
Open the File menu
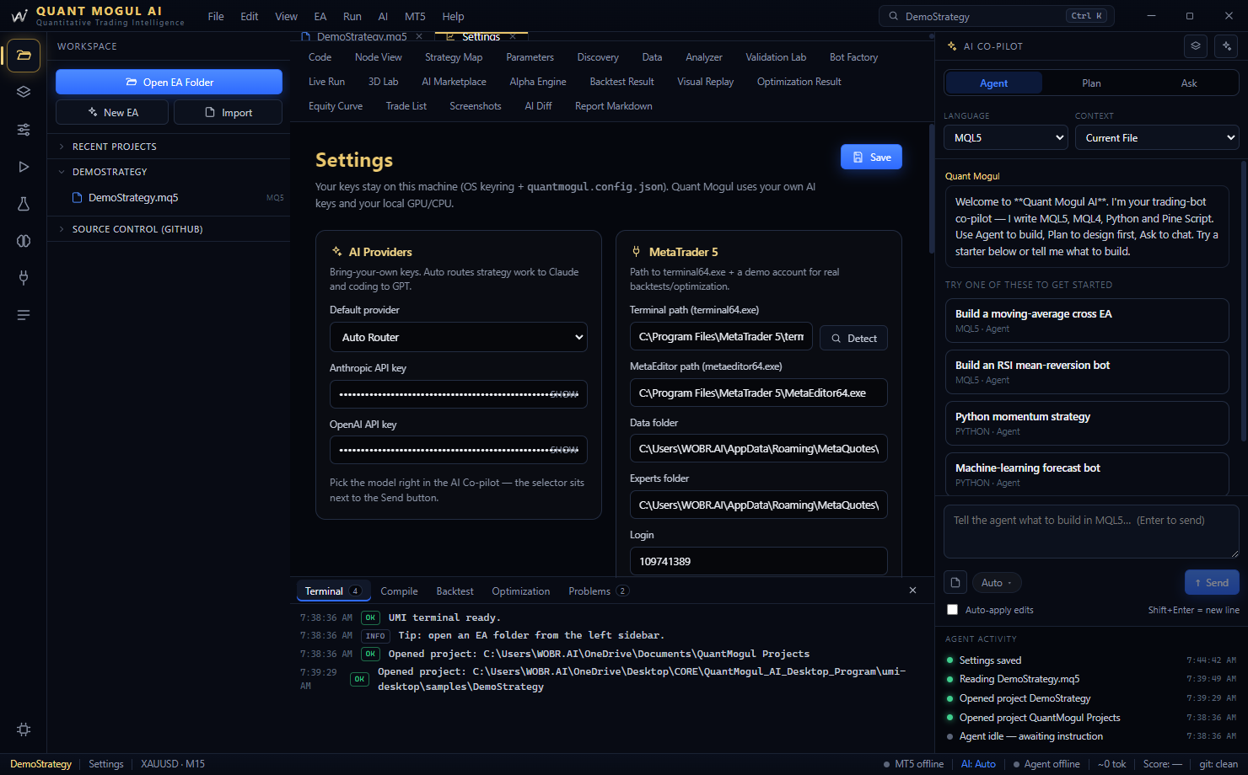click(216, 16)
